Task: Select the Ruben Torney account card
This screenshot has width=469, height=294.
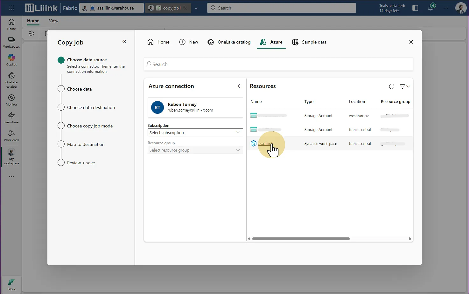Action: pyautogui.click(x=195, y=107)
